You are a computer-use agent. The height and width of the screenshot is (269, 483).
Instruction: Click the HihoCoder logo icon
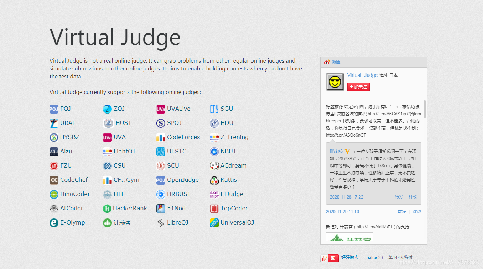click(54, 194)
